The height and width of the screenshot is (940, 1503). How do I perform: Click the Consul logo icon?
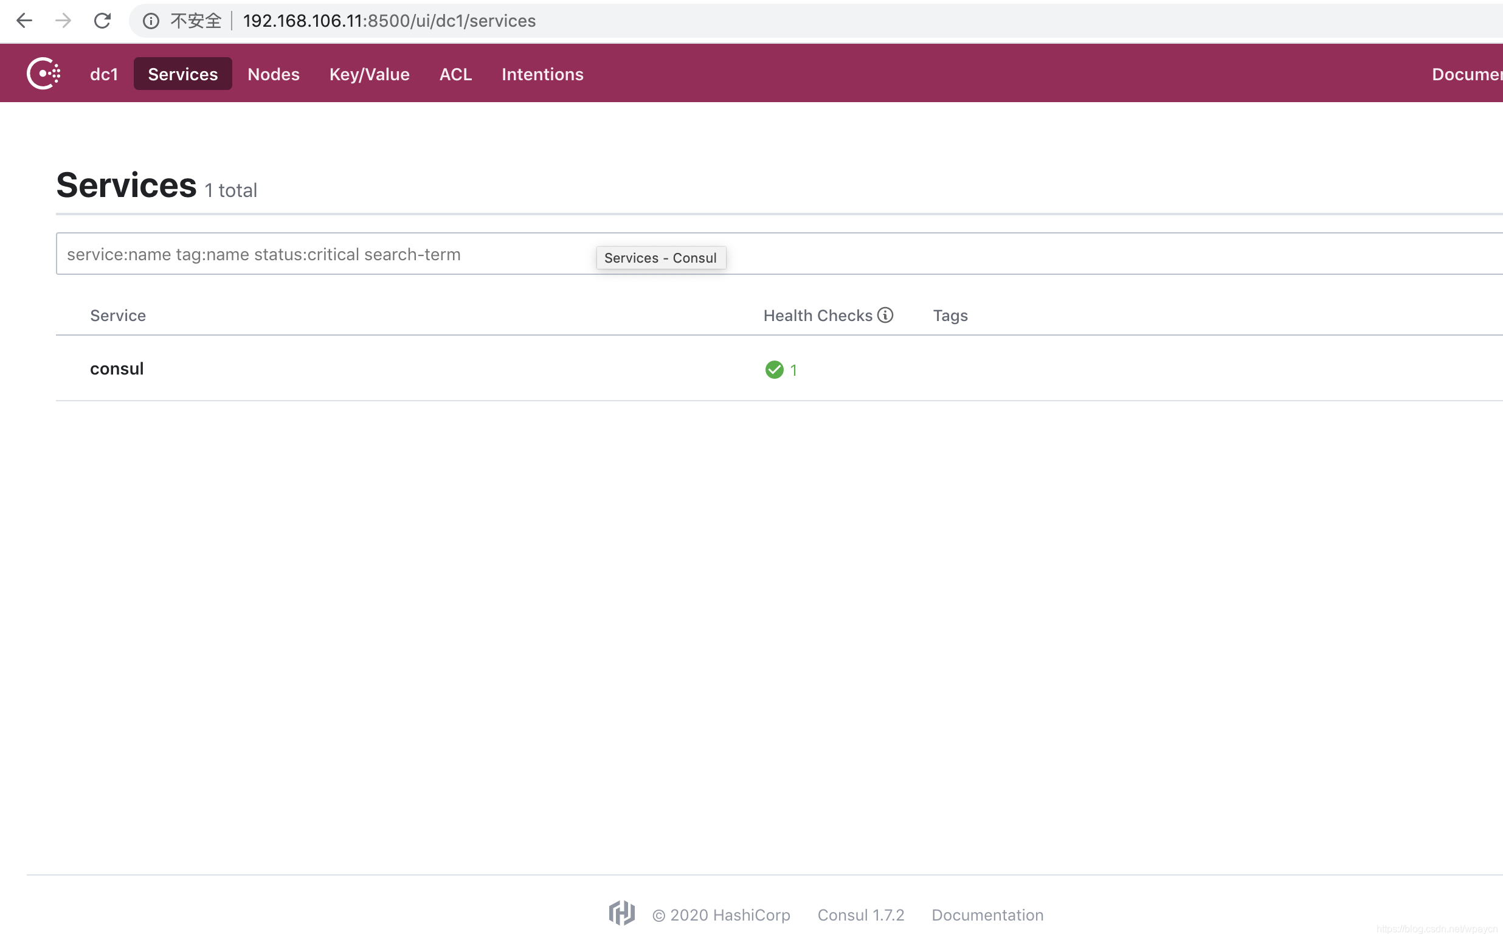point(44,74)
